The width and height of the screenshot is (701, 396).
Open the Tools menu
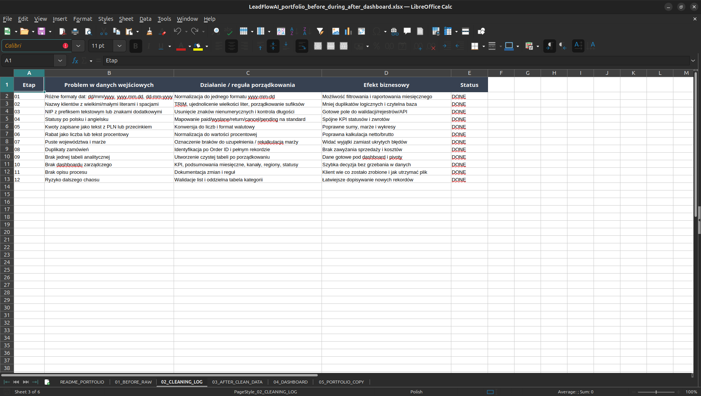point(164,19)
